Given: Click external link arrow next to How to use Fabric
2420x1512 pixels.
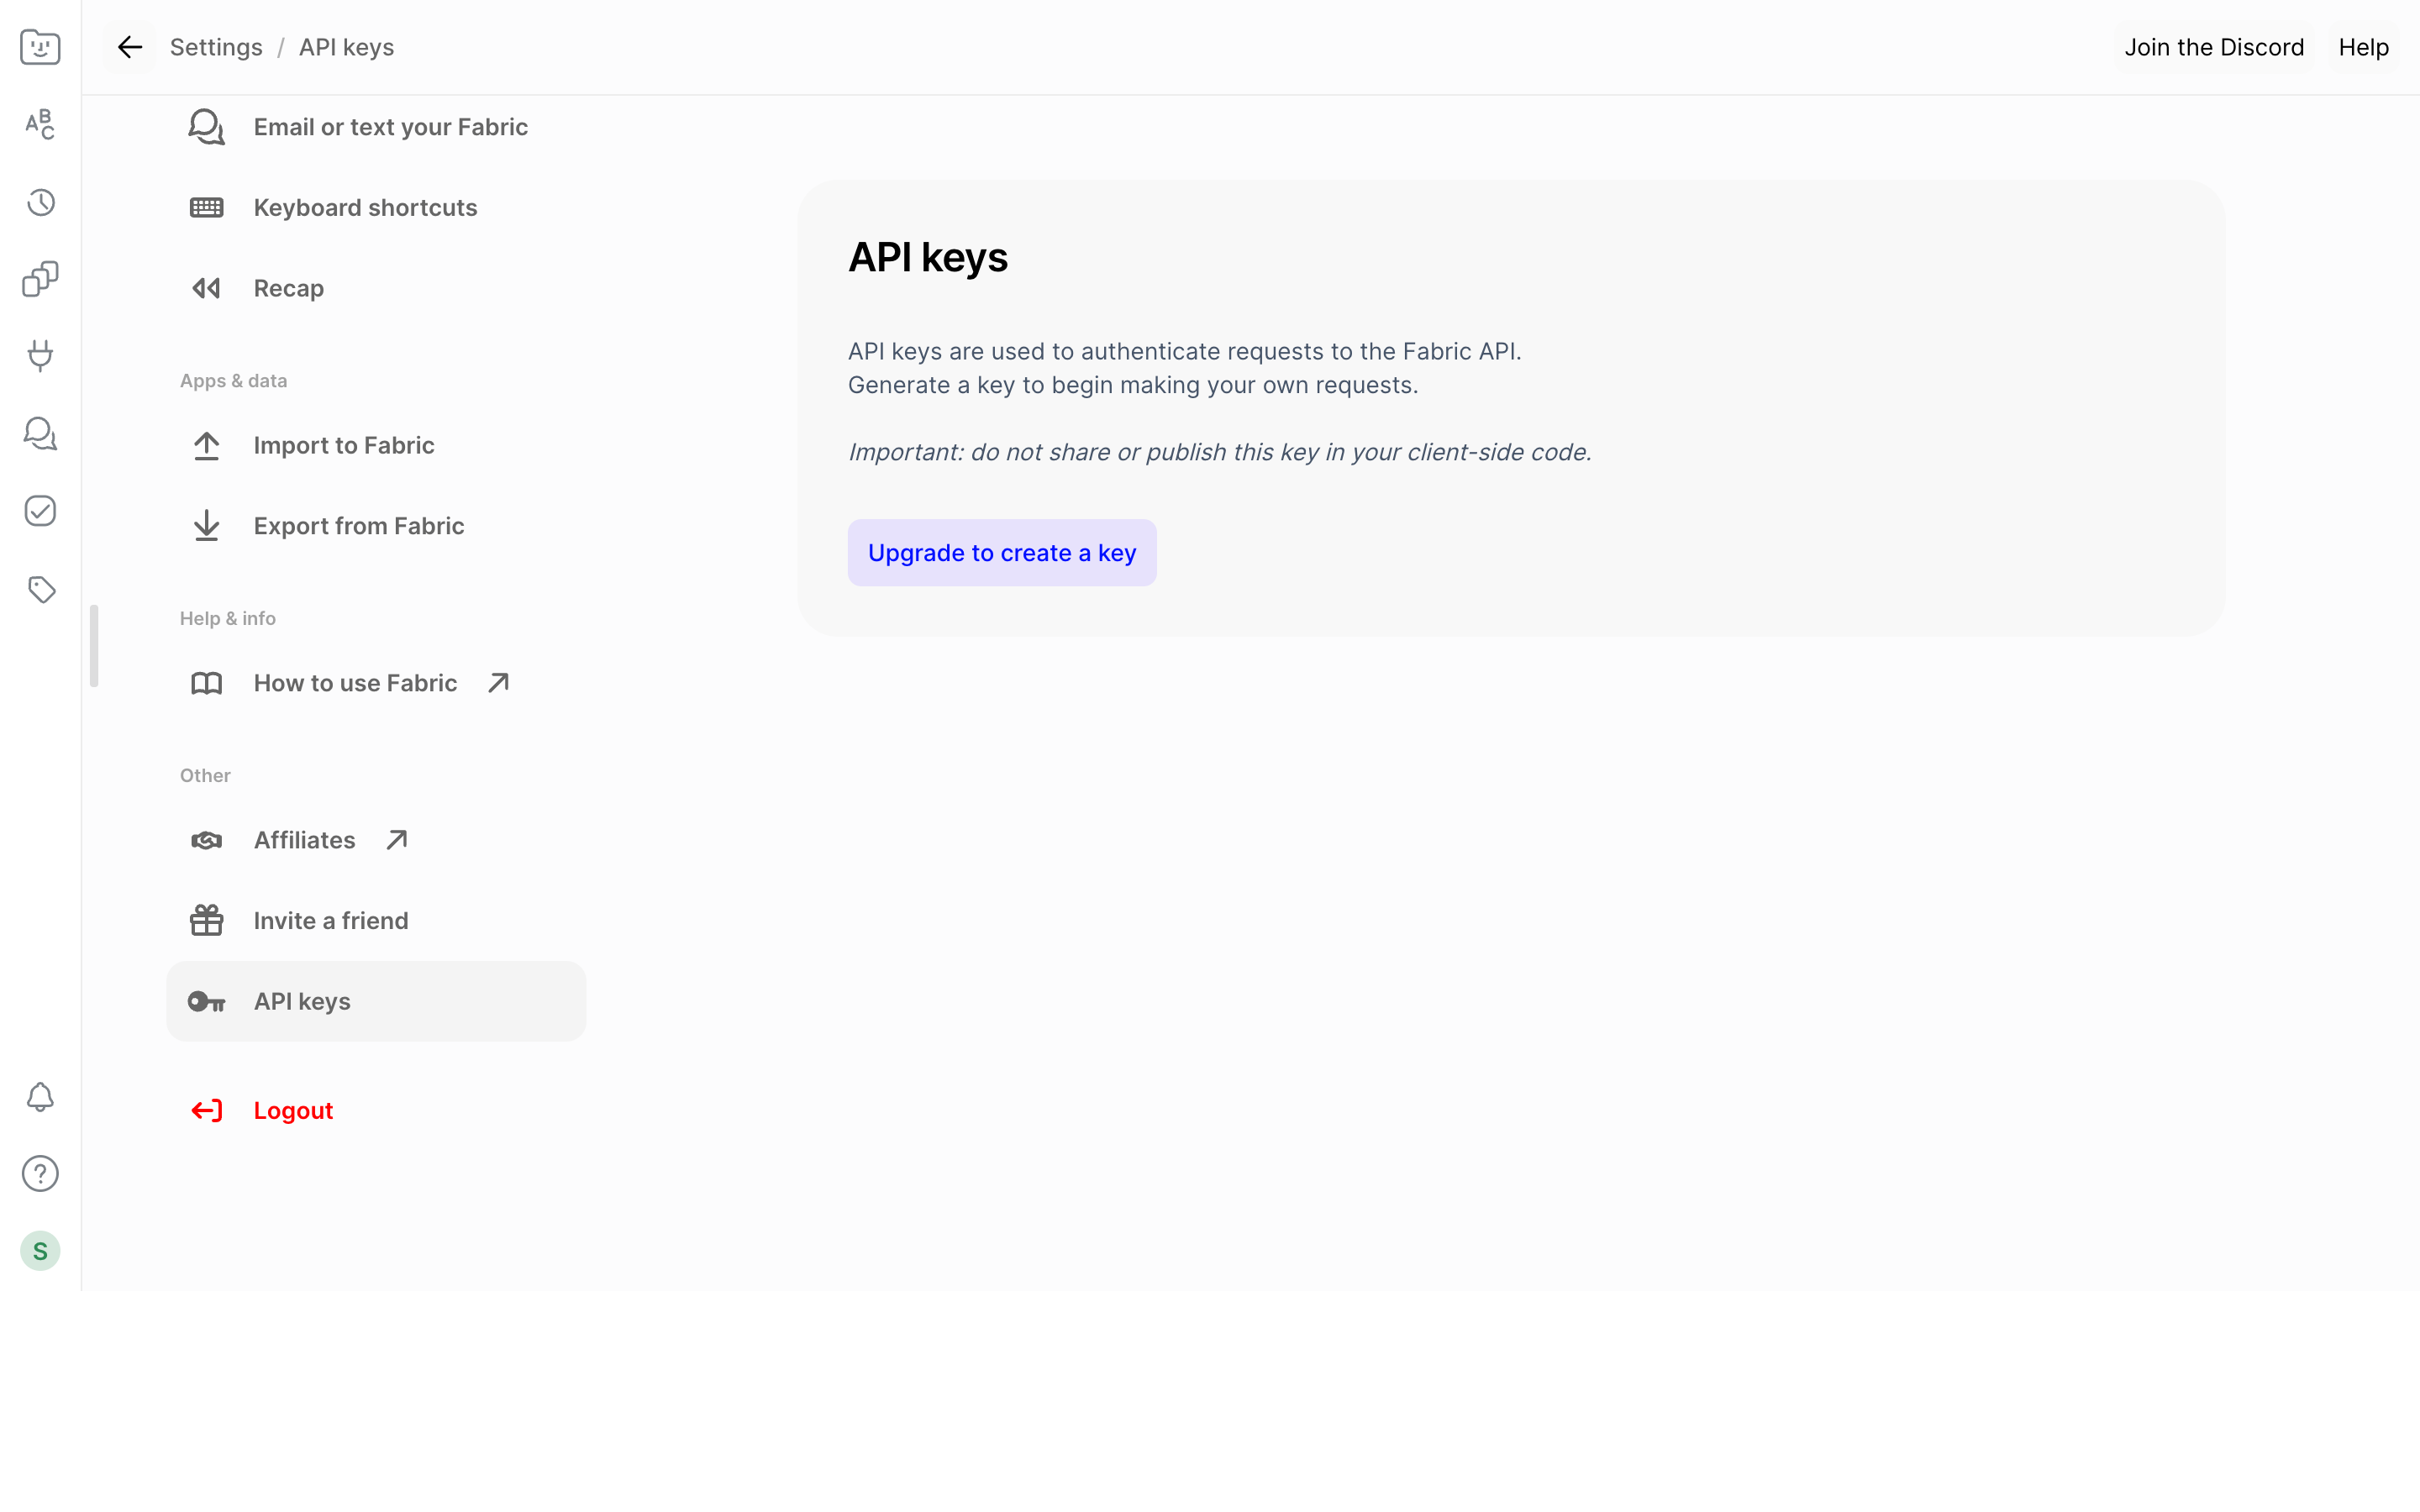Looking at the screenshot, I should click(x=498, y=683).
